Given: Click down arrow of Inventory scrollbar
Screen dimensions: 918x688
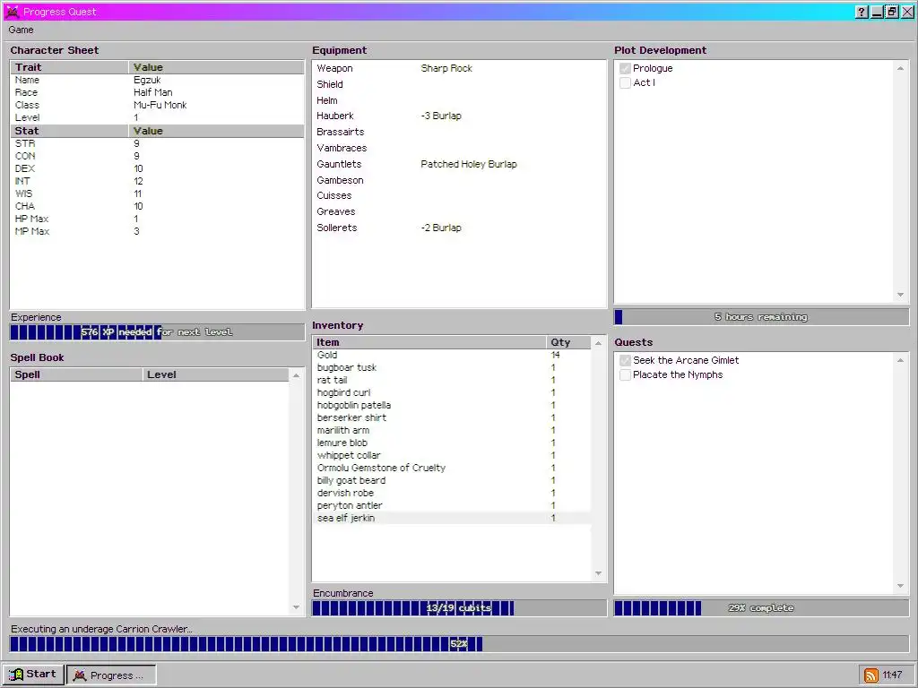Looking at the screenshot, I should tap(598, 573).
